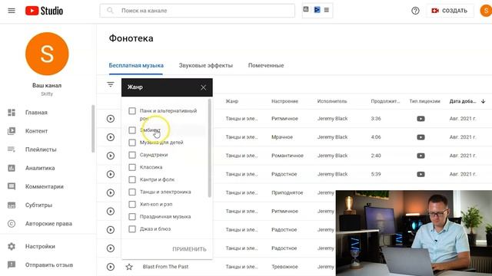Click the YouTube license icon for 2:40 track
492x276 pixels.
(x=421, y=156)
